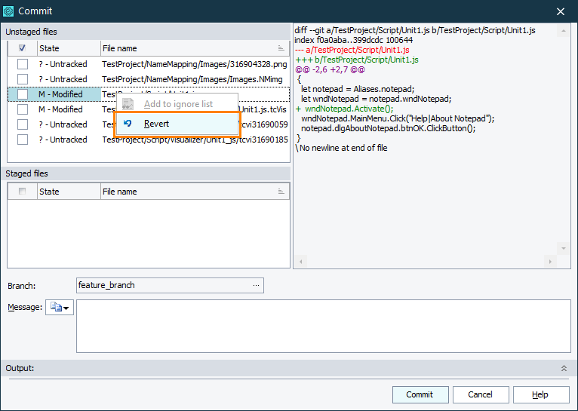Click the staged File name column sort icon
This screenshot has height=411, width=578.
281,192
